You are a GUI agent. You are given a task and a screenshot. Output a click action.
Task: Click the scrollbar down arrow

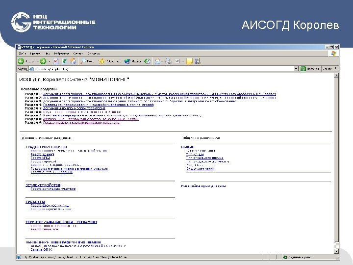(336, 251)
